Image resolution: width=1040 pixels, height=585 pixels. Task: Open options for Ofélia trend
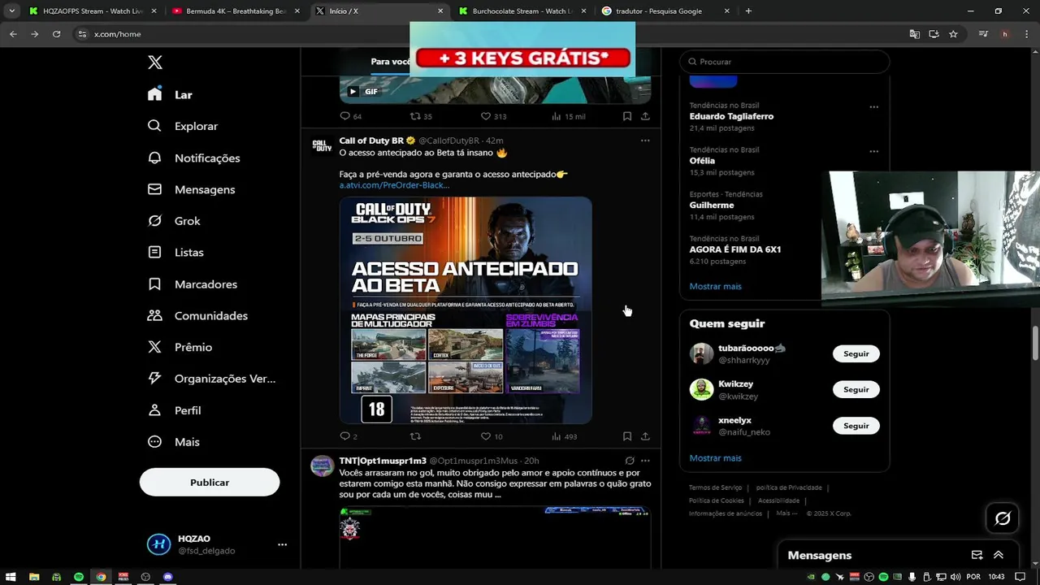pyautogui.click(x=873, y=151)
